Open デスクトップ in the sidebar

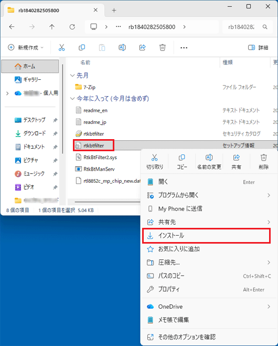[x=30, y=120]
